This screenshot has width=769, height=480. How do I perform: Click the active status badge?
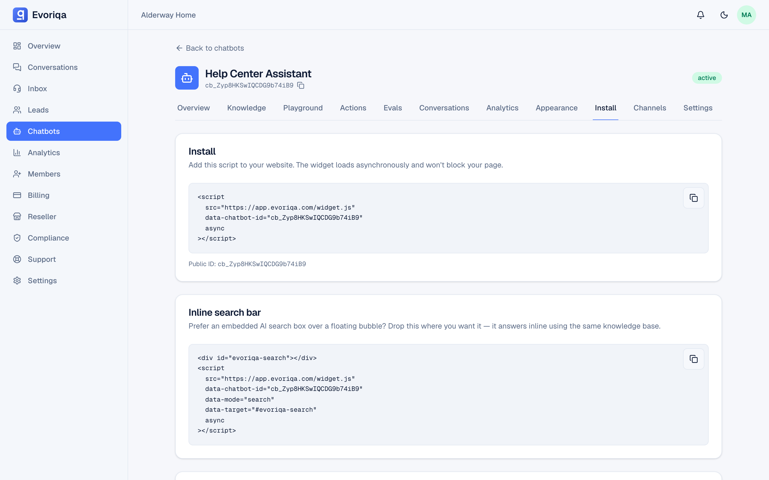point(707,78)
